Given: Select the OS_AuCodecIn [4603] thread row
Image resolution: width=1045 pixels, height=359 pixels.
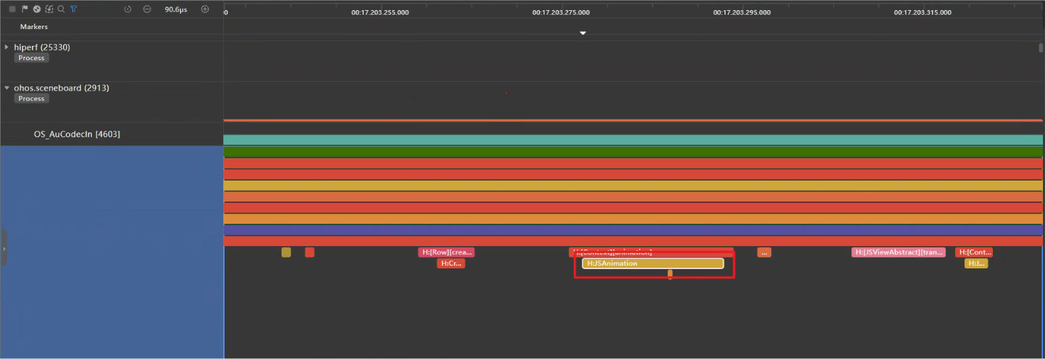Looking at the screenshot, I should pyautogui.click(x=76, y=135).
